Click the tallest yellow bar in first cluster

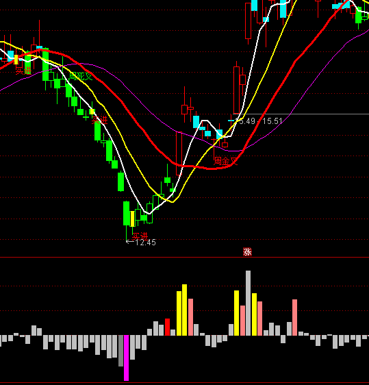point(185,310)
